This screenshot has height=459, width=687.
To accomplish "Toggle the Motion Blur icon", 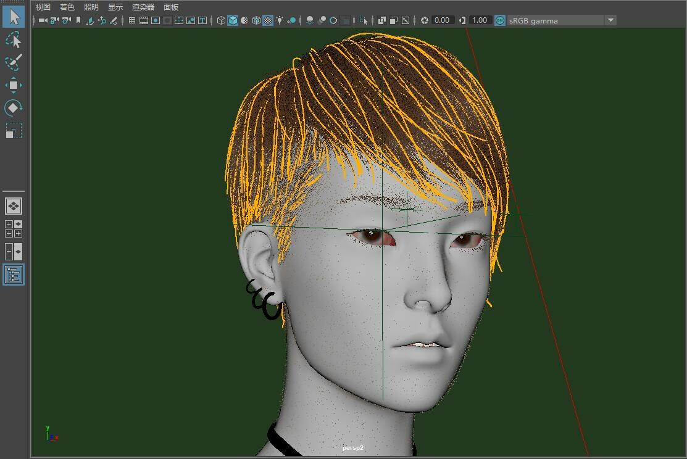I will [322, 20].
